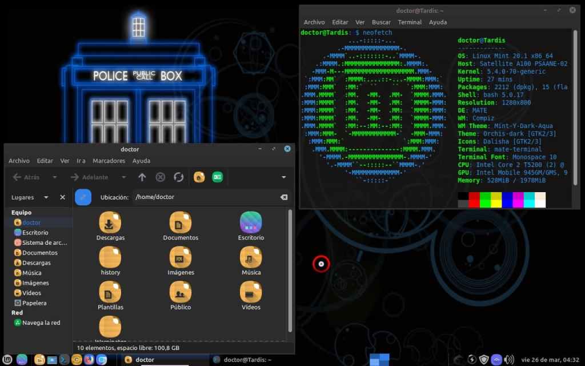Click the Home folder toolbar icon
The width and height of the screenshot is (585, 366).
tap(199, 177)
